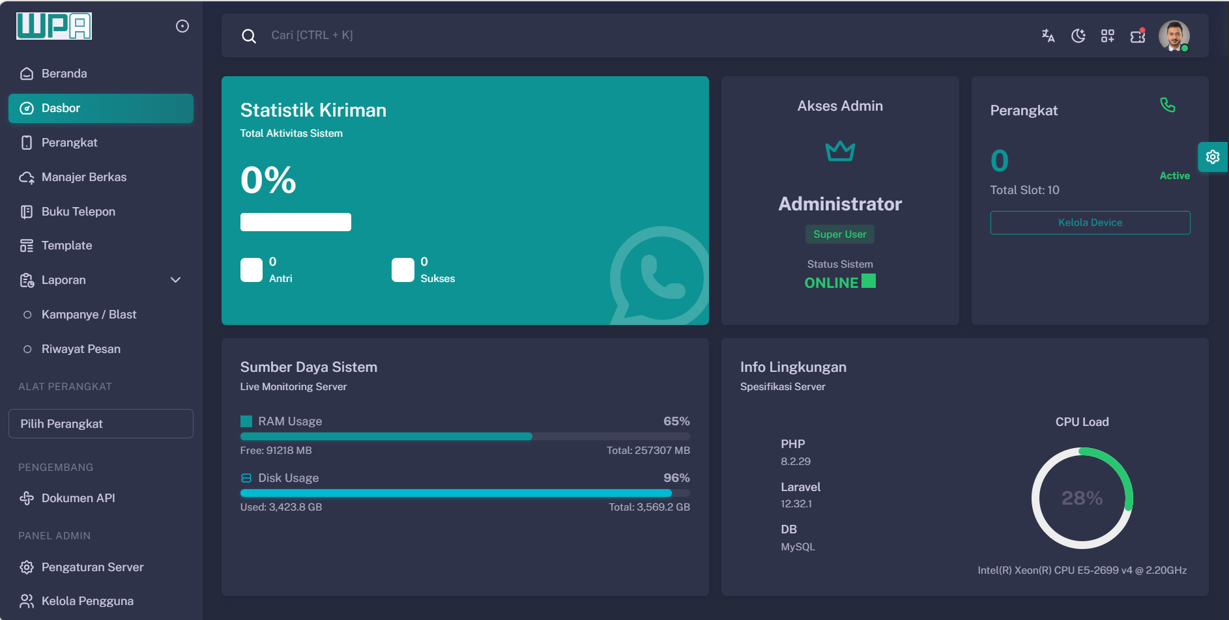Toggle the Antri checkbox in Statistik Kiriman
This screenshot has width=1229, height=620.
pos(251,270)
